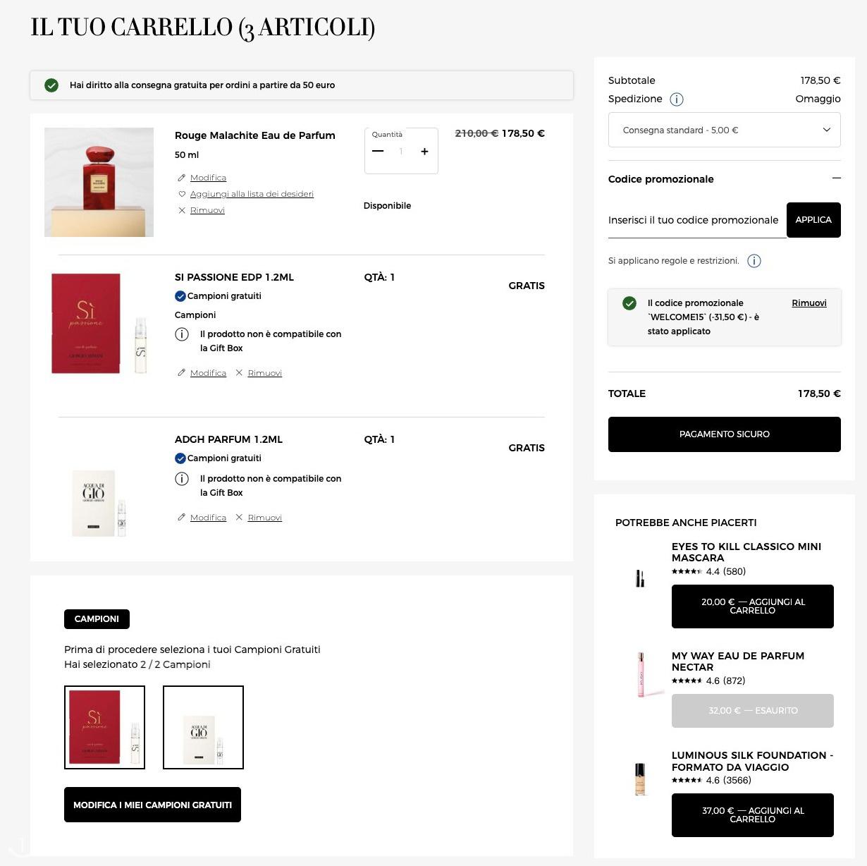Image resolution: width=867 pixels, height=866 pixels.
Task: Click the shipping info icon next to Spedizione
Action: coord(677,99)
